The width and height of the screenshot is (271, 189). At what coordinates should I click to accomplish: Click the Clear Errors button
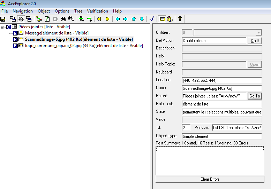210,179
